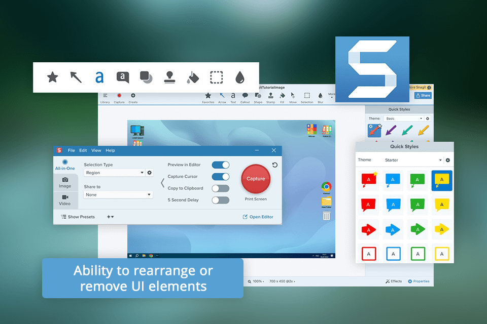Viewport: 487px width, 324px height.
Task: Open the 100% zoom dropdown in editor
Action: (256, 281)
